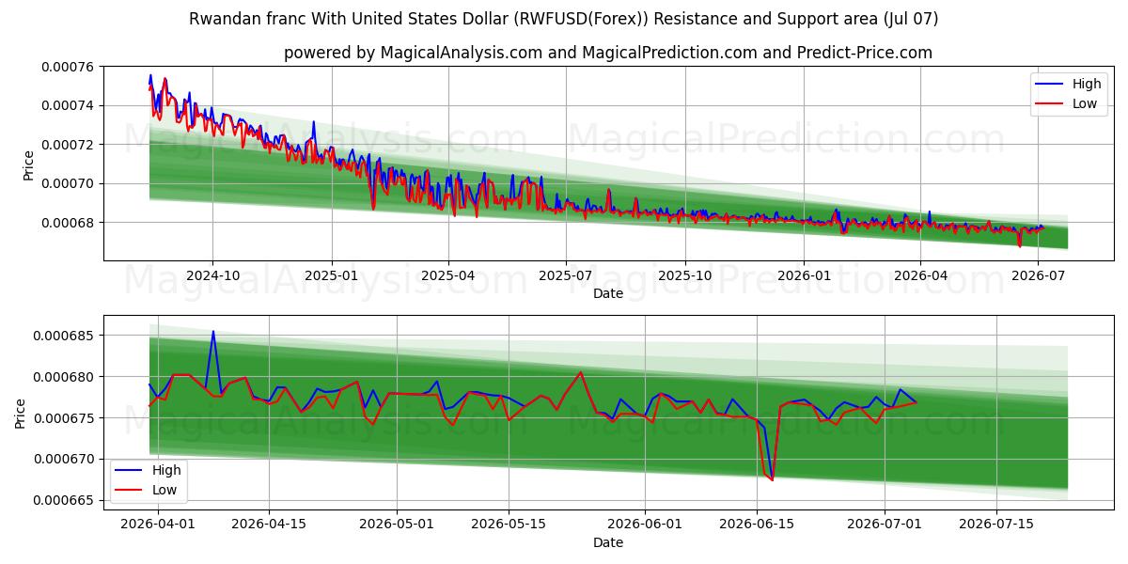1128x564 pixels.
Task: Click the 2026-04 x-axis tick label
Action: [919, 275]
